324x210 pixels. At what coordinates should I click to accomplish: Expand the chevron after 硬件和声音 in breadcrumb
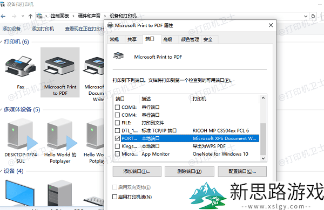pos(105,16)
